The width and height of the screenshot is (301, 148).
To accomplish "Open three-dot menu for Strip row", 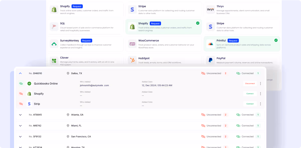I will [260, 104].
